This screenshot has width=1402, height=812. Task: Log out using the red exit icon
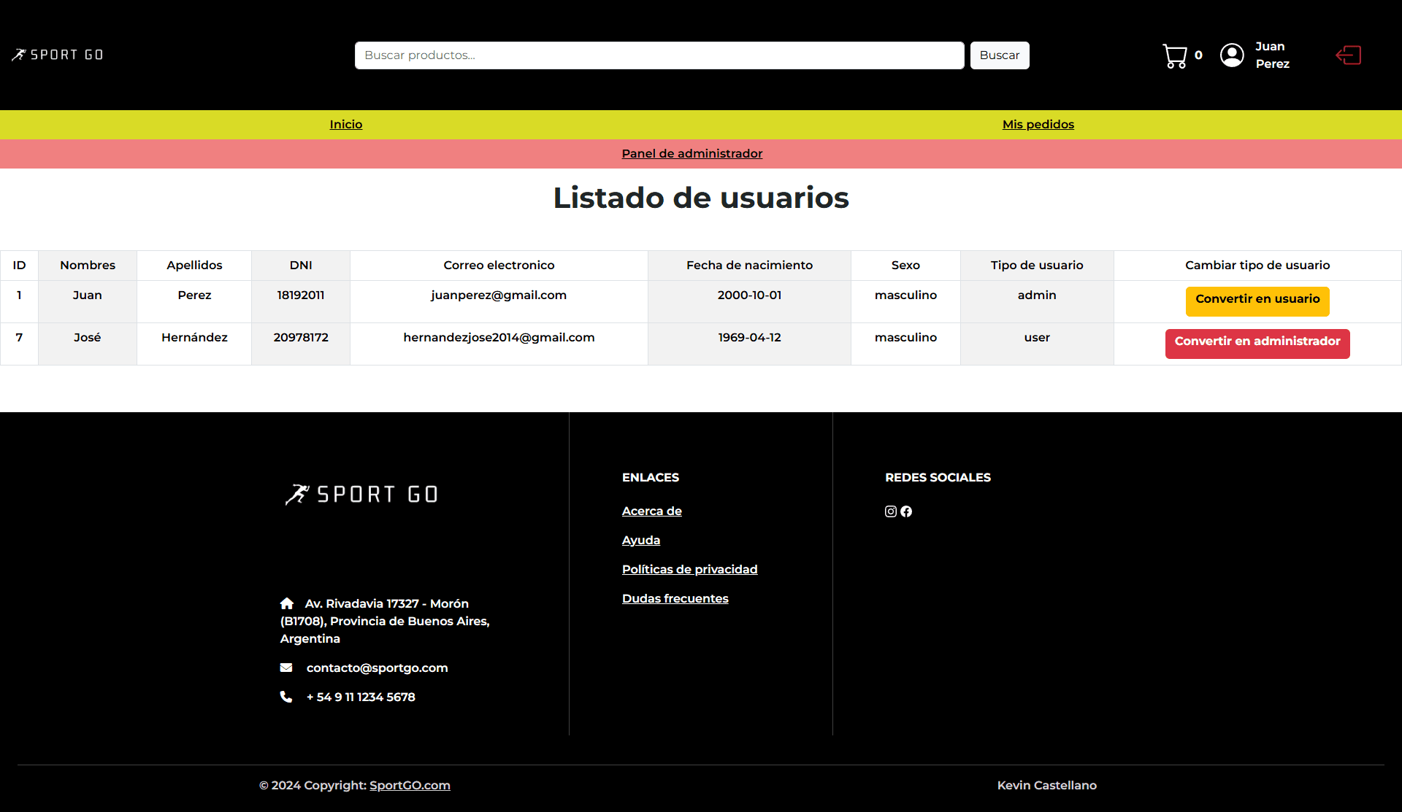[1348, 55]
